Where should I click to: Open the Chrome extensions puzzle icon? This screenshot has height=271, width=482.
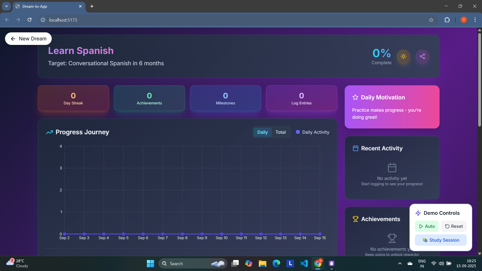pos(447,20)
